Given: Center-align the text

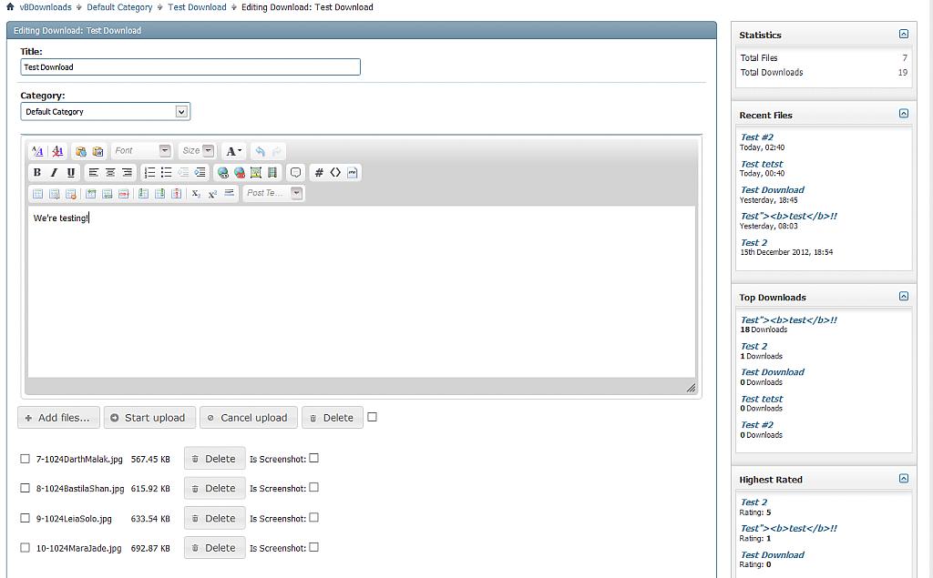Looking at the screenshot, I should pos(110,172).
